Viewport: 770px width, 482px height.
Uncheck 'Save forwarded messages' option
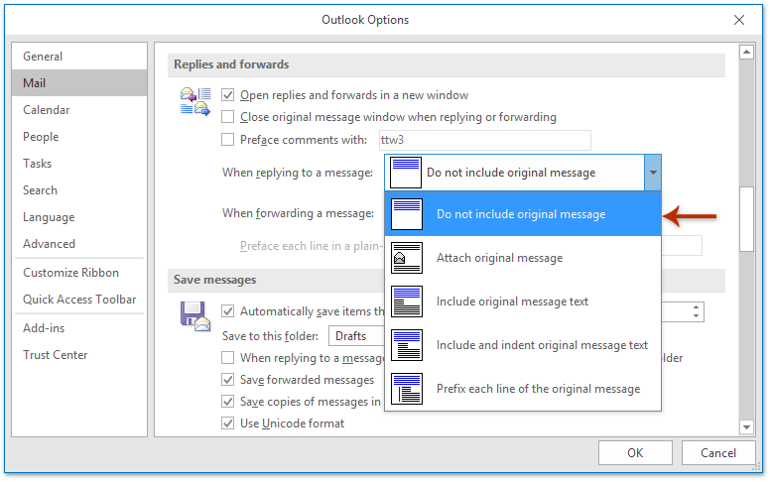(228, 380)
